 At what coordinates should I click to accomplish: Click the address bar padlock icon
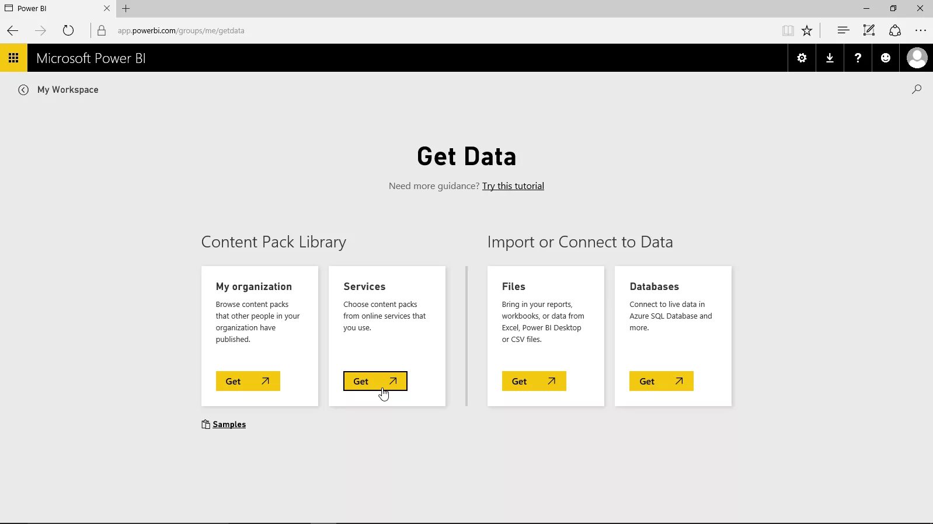pos(102,30)
